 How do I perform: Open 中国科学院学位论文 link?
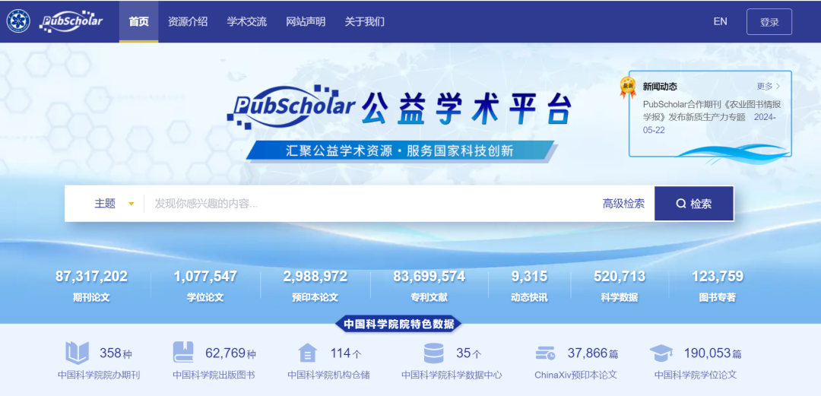[x=696, y=375]
